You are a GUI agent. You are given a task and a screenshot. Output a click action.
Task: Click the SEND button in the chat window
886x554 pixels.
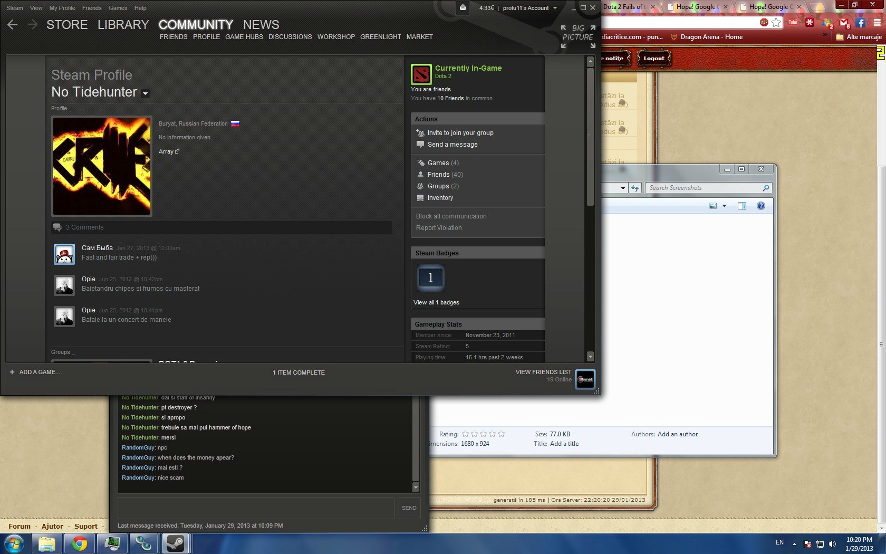coord(409,508)
